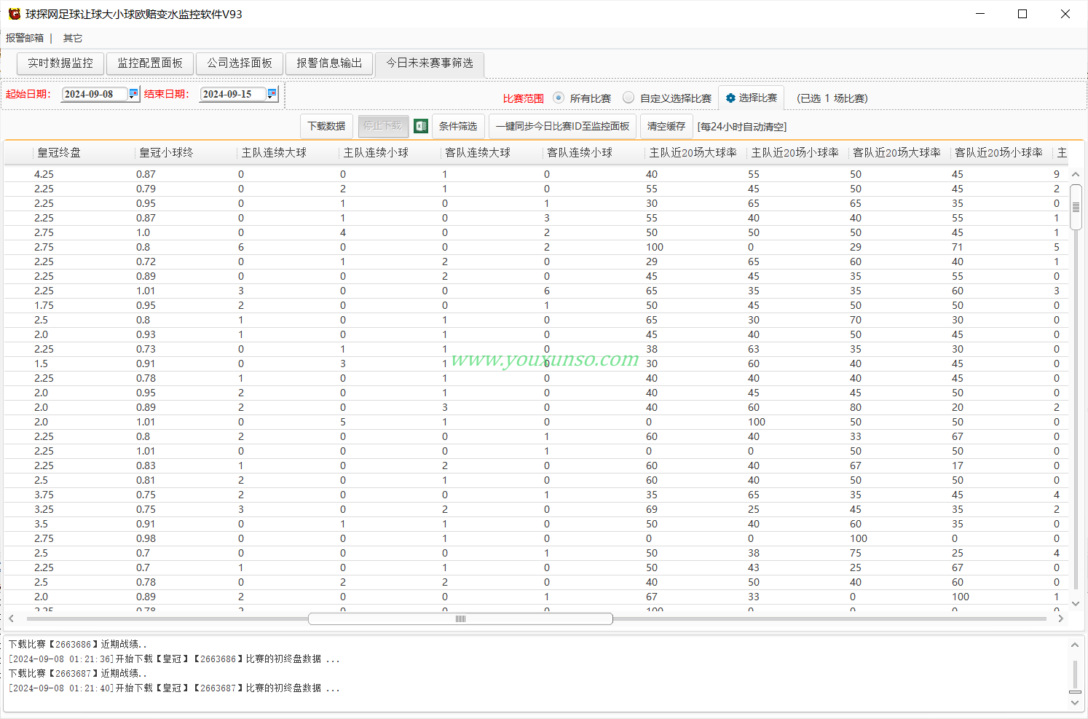Image resolution: width=1088 pixels, height=719 pixels.
Task: Click the 已选 1 场比赛 label
Action: (832, 98)
